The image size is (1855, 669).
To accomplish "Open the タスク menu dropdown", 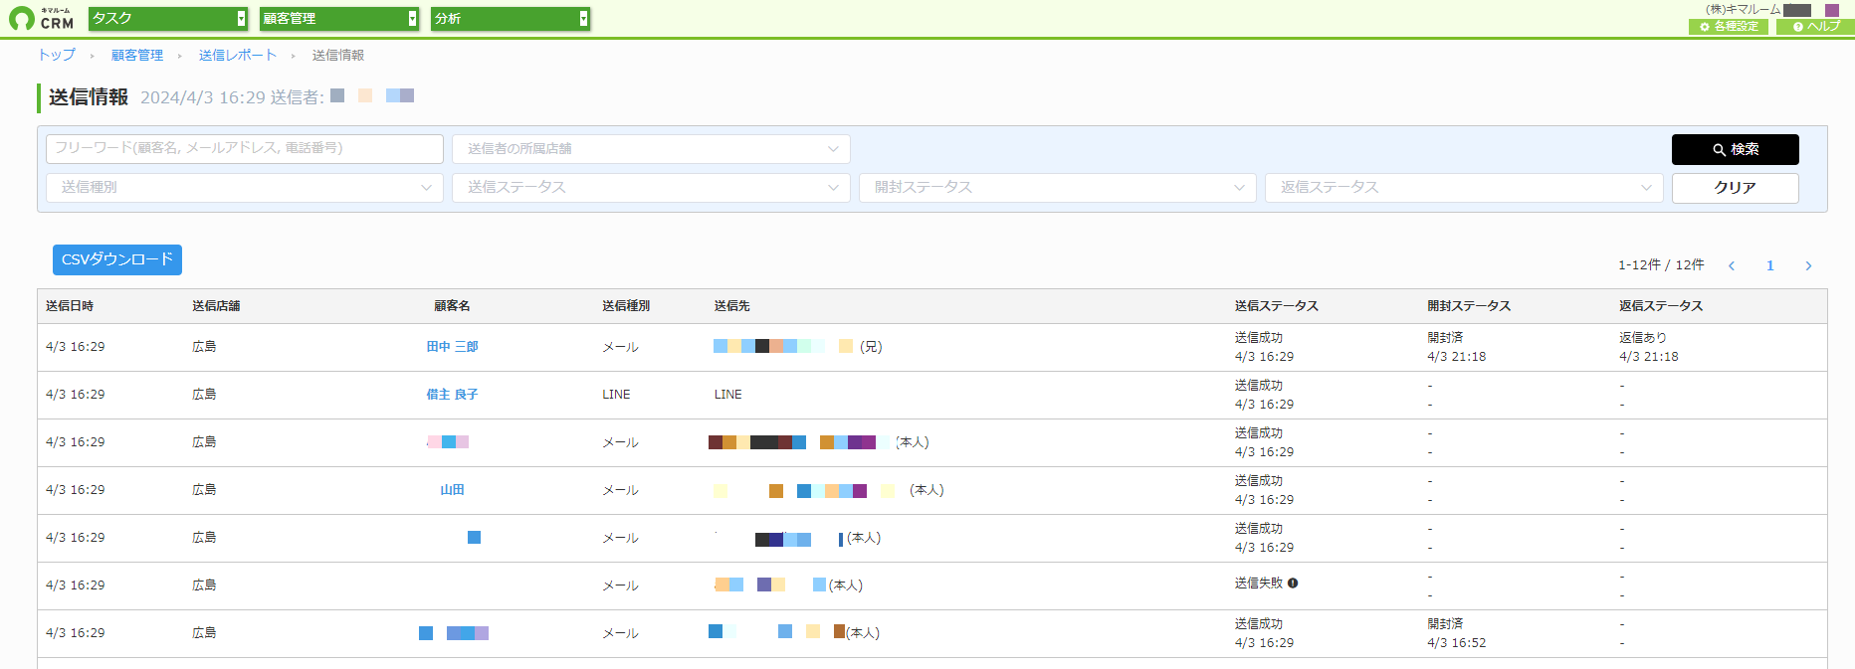I will [167, 18].
